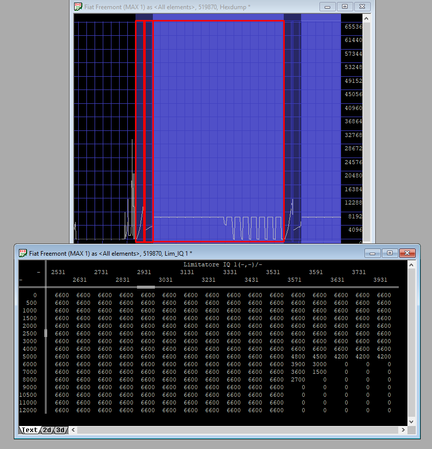Switch to the 2d view tab
The height and width of the screenshot is (449, 432).
(47, 430)
